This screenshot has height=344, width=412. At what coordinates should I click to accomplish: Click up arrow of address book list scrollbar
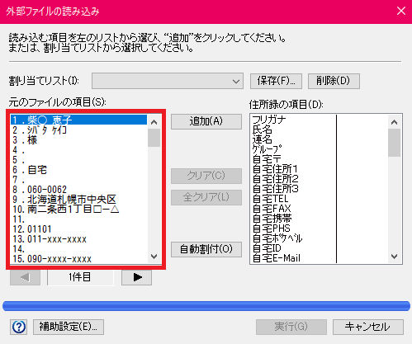click(x=395, y=122)
